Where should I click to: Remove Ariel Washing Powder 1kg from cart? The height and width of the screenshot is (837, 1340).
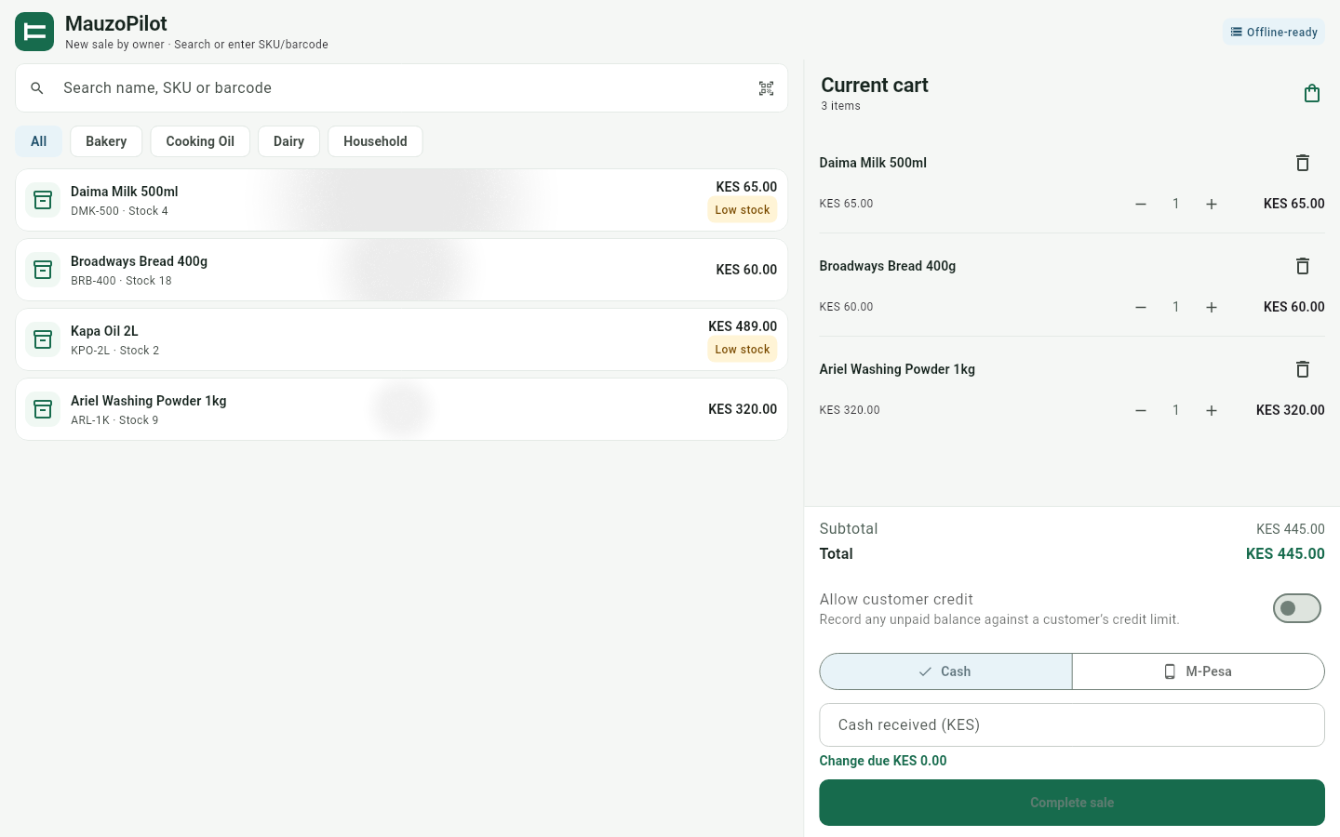(x=1303, y=369)
